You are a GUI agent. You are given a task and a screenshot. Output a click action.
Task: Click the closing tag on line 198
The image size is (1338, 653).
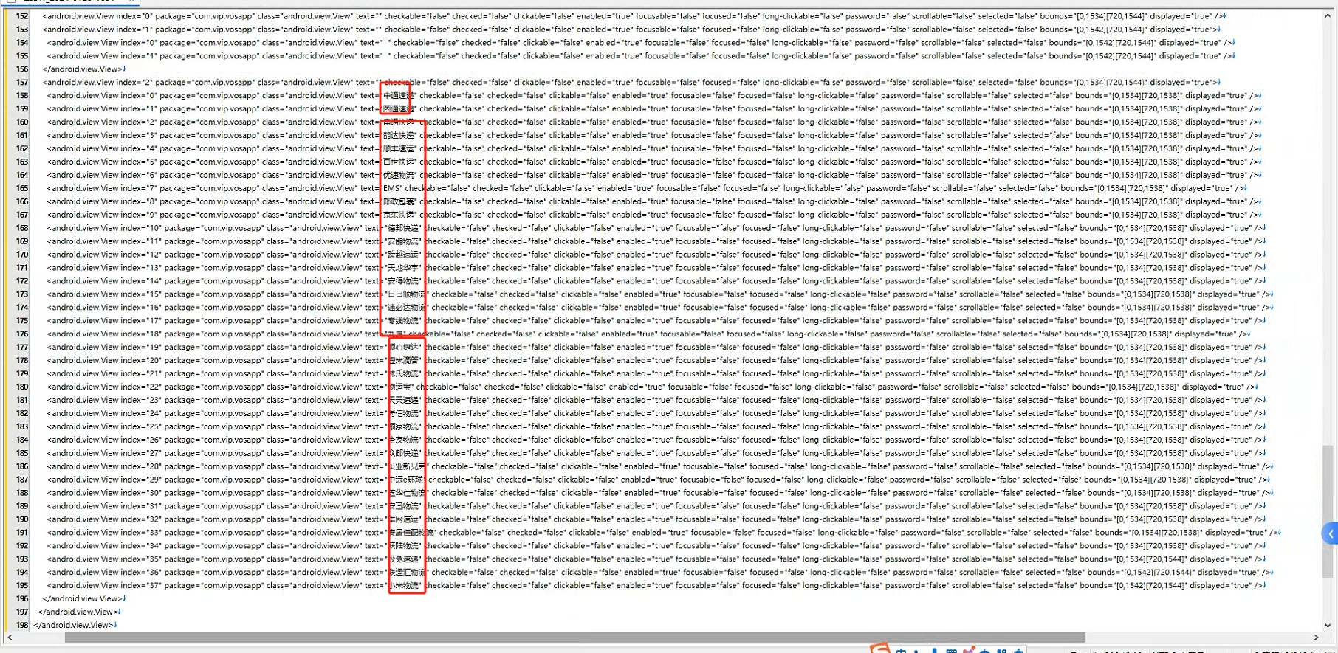coord(73,626)
